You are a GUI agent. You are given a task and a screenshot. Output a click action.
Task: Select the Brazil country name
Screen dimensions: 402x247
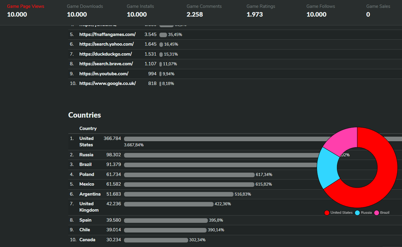tap(85, 164)
